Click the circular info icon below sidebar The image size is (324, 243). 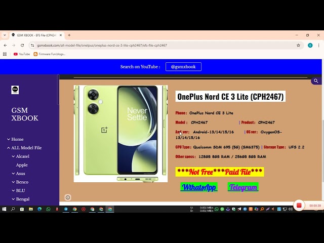(68, 197)
